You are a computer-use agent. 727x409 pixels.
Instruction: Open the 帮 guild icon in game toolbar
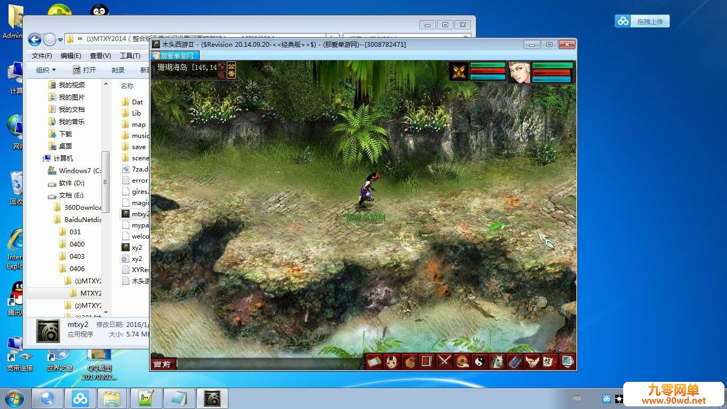point(550,362)
